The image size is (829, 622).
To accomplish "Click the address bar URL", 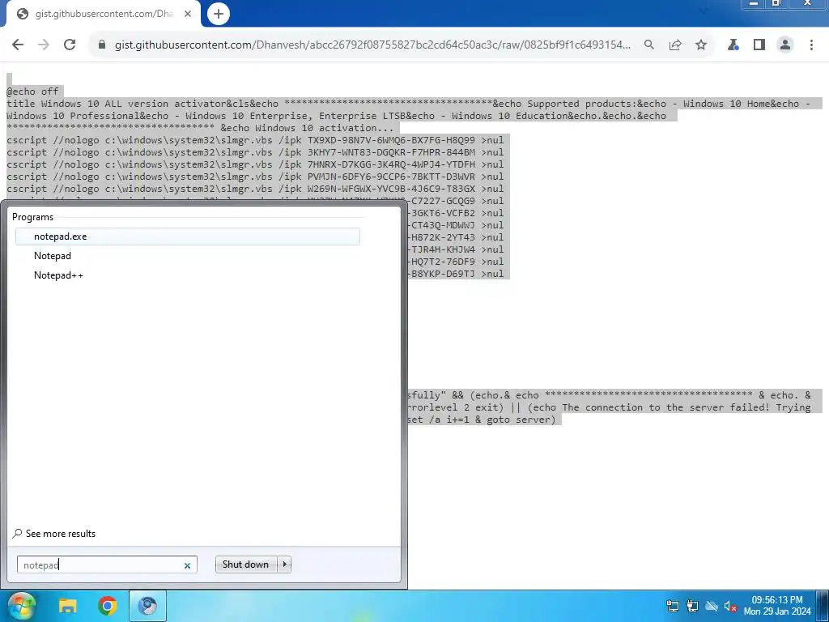I will click(372, 45).
